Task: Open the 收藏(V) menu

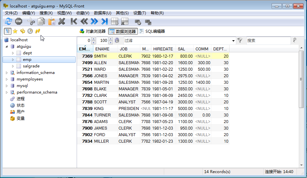Action: [83, 13]
